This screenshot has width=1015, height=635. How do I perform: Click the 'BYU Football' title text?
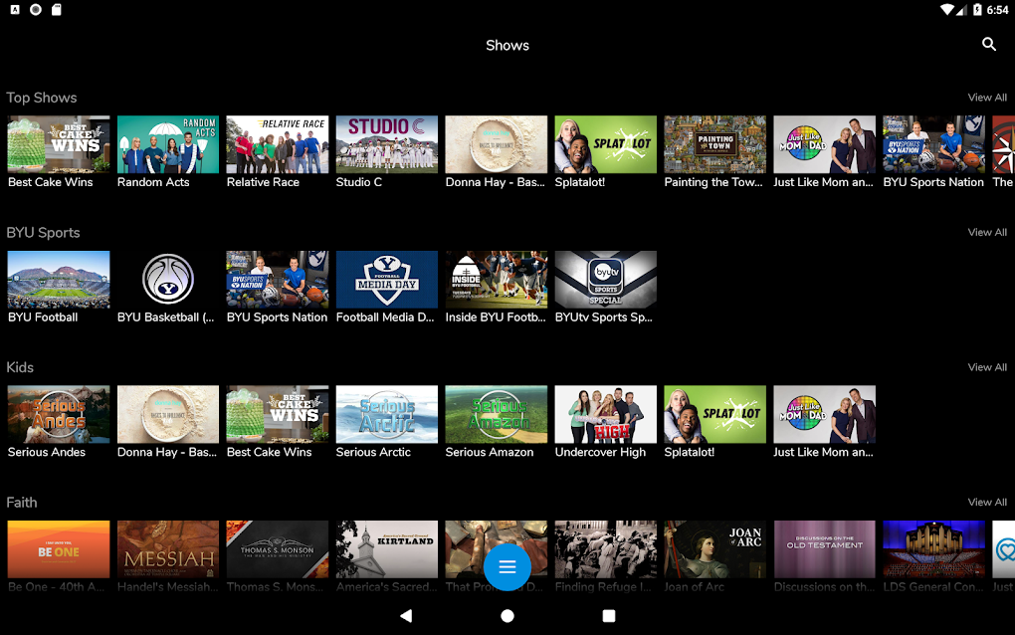[43, 317]
